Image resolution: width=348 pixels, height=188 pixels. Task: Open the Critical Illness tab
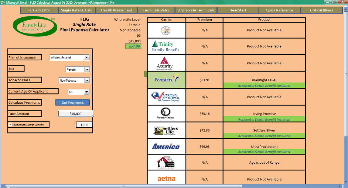coord(322,10)
